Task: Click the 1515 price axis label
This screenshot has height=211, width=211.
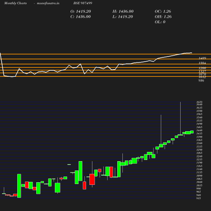Action: [x=200, y=121]
